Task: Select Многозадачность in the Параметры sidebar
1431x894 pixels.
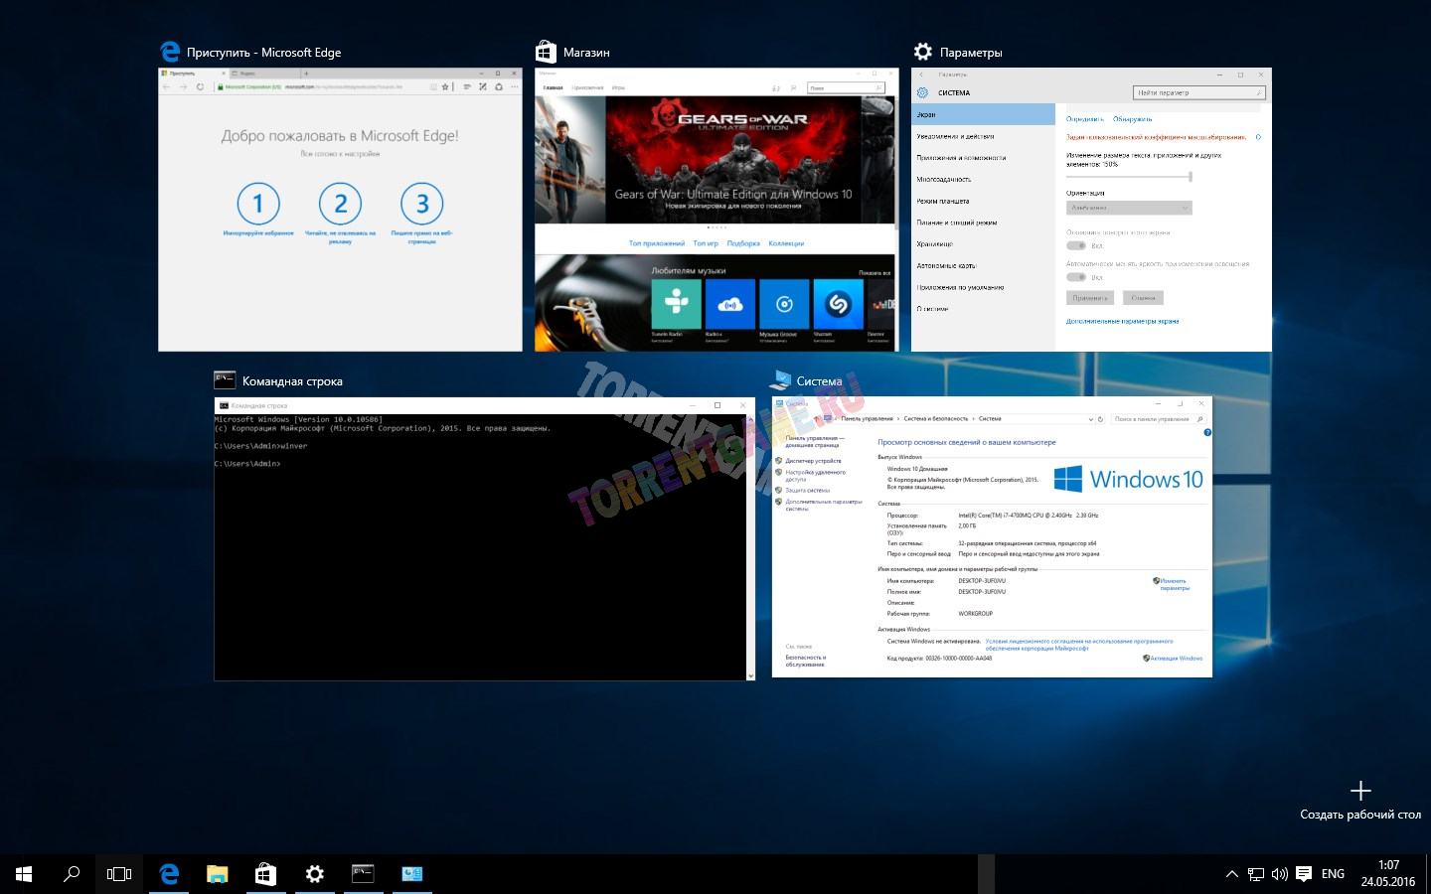Action: [944, 180]
